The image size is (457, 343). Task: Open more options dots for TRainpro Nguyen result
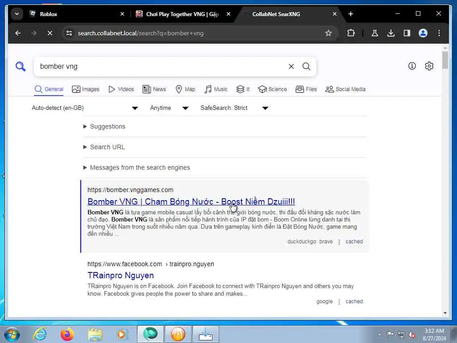pos(339,302)
